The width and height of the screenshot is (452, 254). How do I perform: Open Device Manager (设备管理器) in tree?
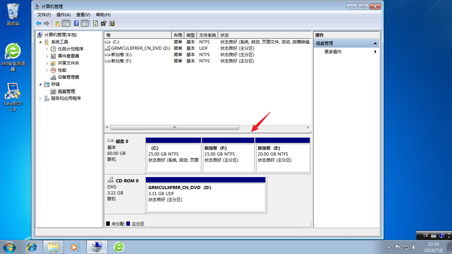(x=68, y=77)
